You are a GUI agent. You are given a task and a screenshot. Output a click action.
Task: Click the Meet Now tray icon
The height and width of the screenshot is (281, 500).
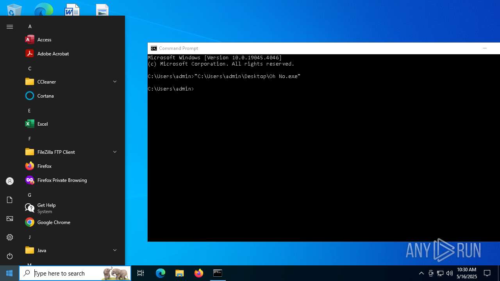coord(431,273)
